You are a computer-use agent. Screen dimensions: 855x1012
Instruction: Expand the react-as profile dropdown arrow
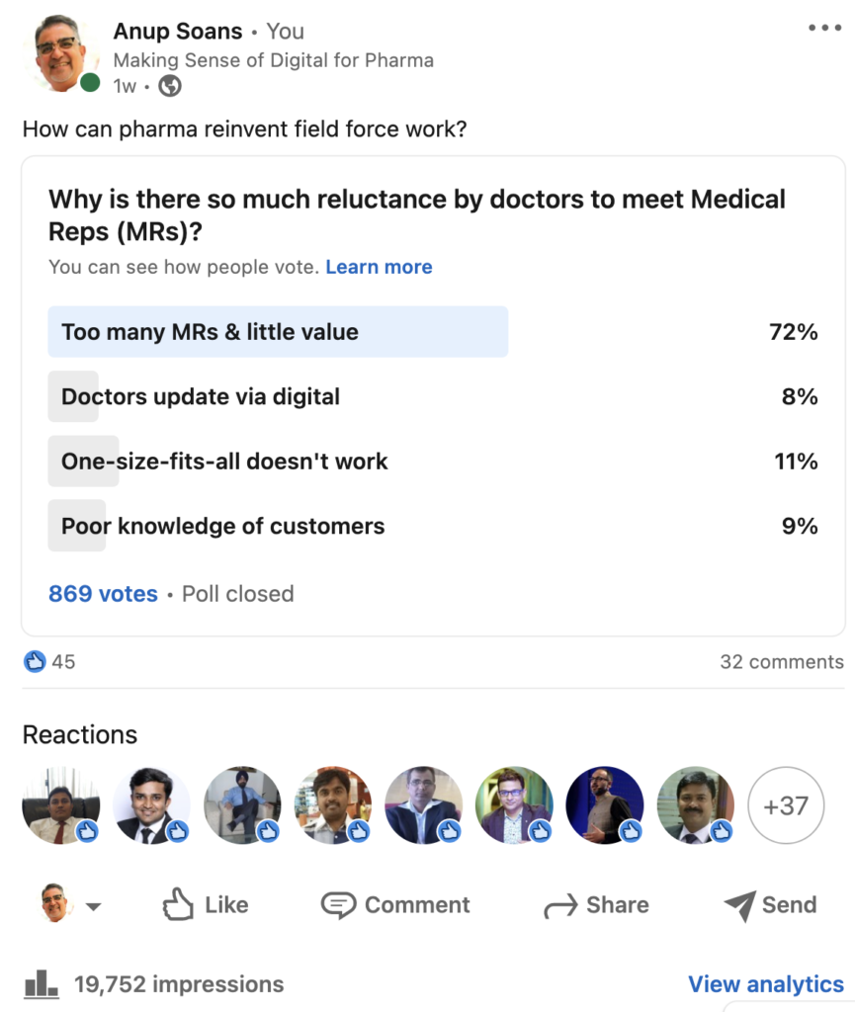pos(93,906)
